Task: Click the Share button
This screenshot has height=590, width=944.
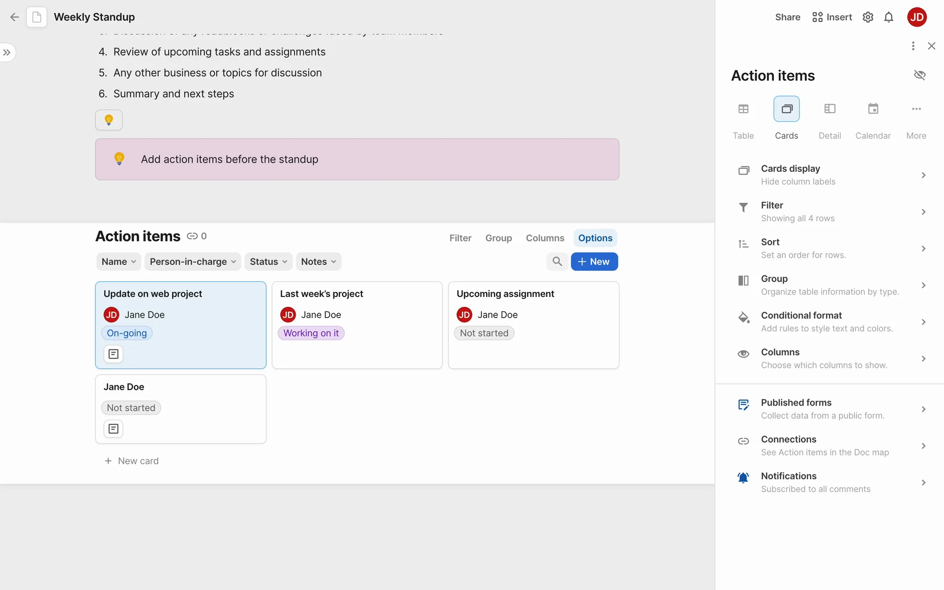Action: 787,17
